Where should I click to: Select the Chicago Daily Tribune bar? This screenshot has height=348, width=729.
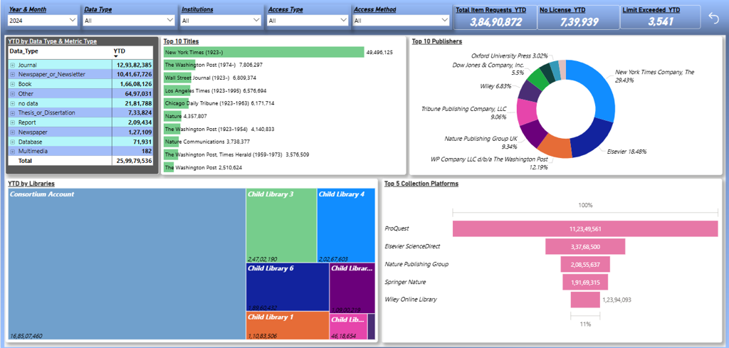pos(176,103)
